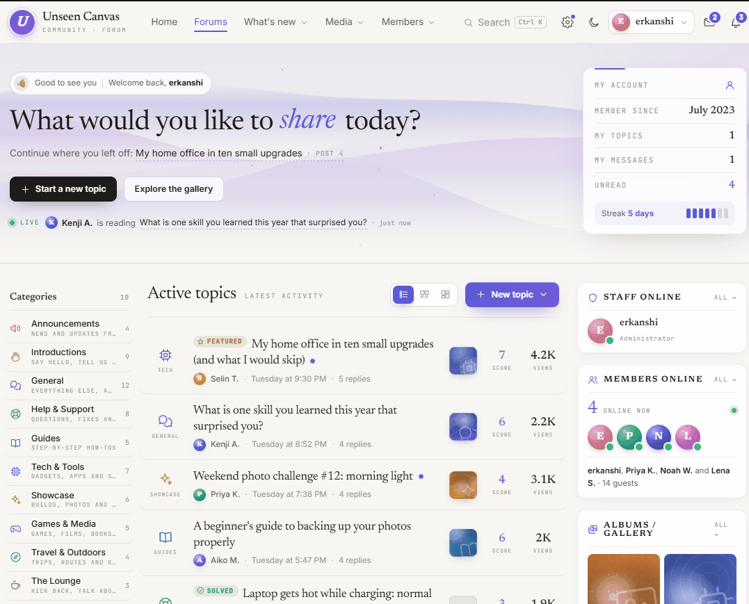The image size is (749, 604).
Task: Expand the What's new menu
Action: tap(275, 22)
